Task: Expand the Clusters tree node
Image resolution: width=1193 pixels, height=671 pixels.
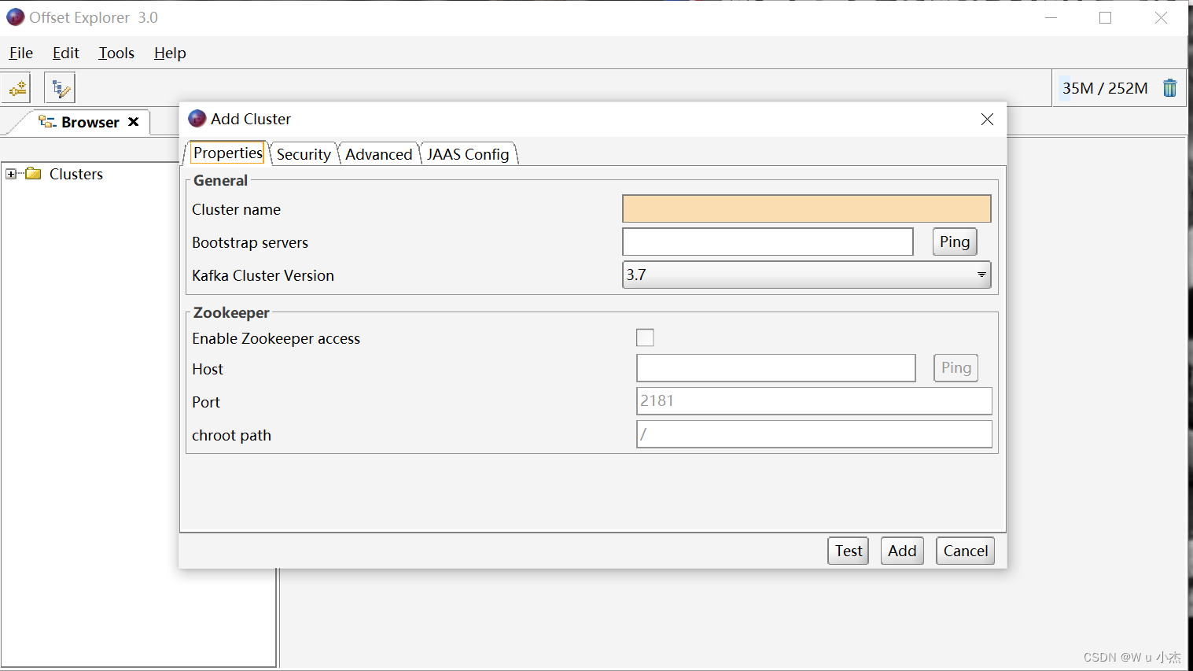Action: (x=11, y=174)
